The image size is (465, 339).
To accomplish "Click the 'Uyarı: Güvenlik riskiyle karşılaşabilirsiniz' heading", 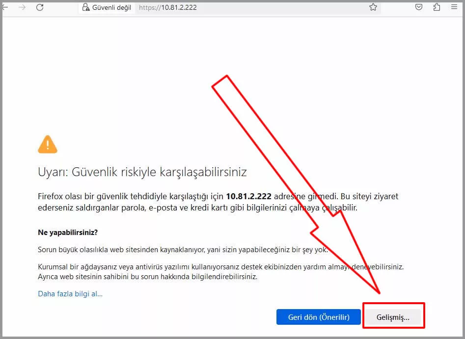I will [142, 172].
